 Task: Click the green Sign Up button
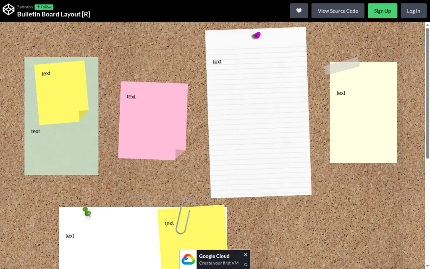click(x=383, y=11)
